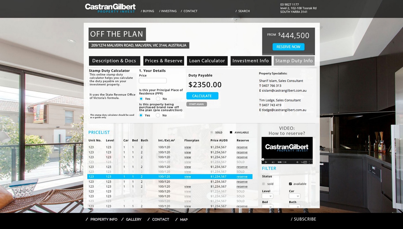This screenshot has height=229, width=403.
Task: Click the Price input field
Action: coord(153,81)
